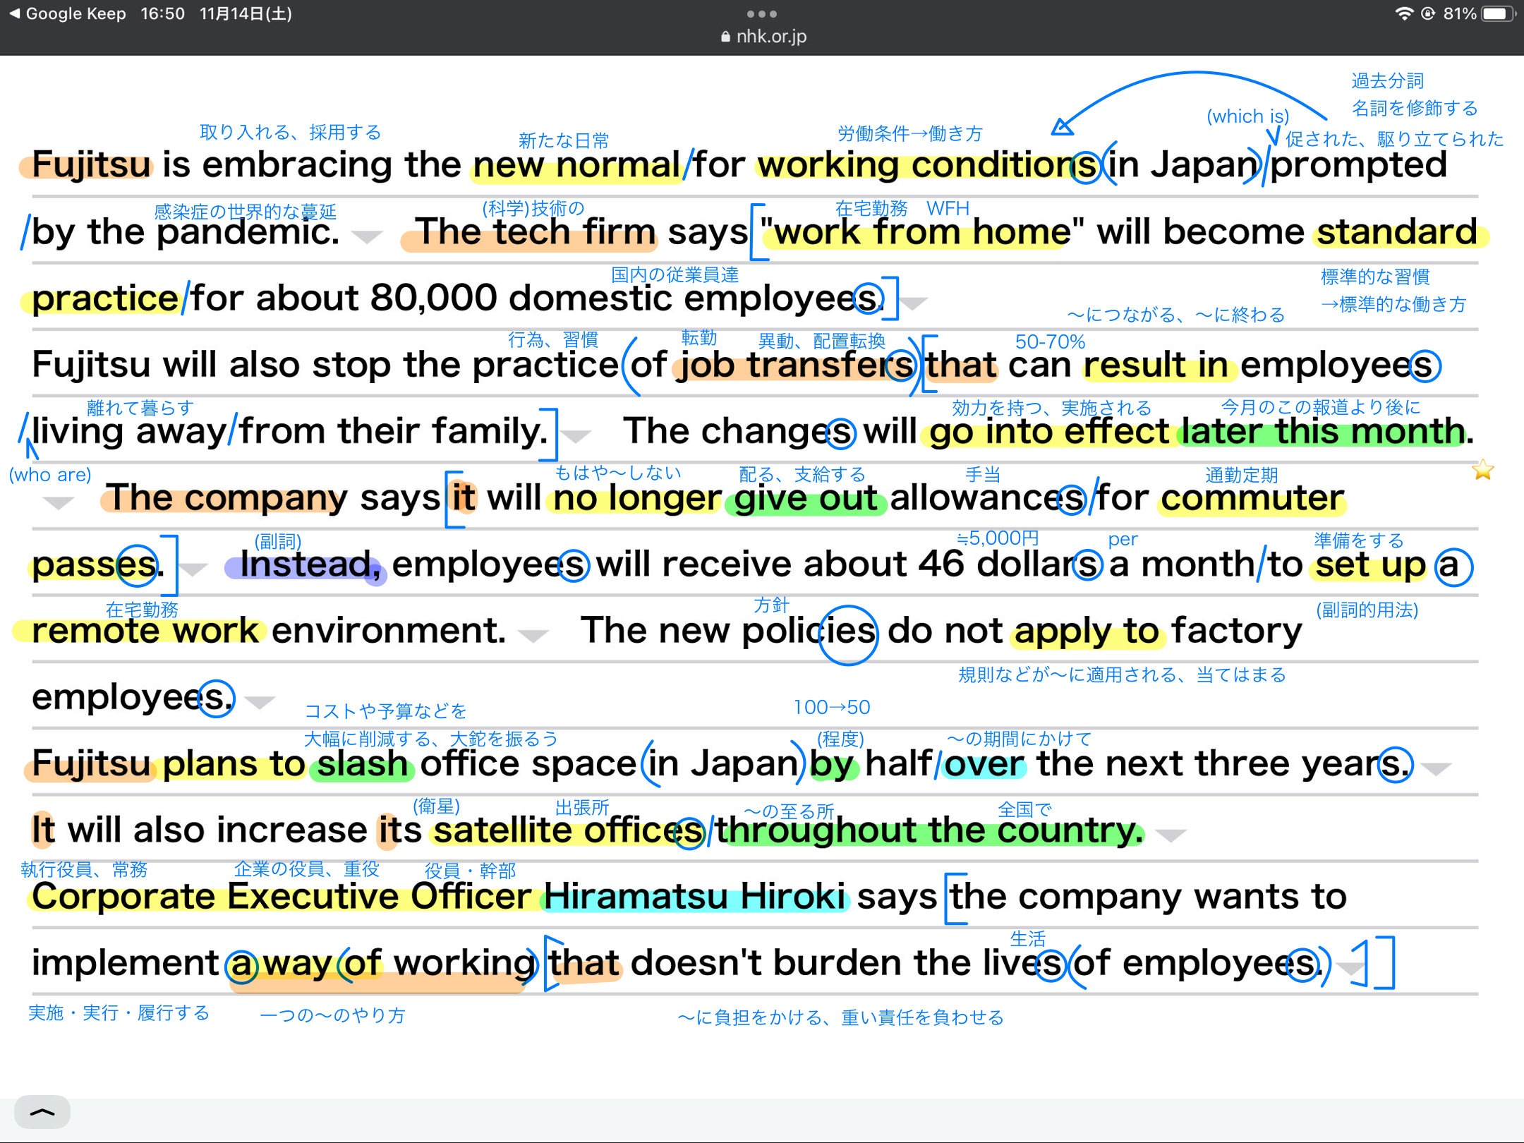
Task: Expand the triangle after "passes."
Action: [193, 569]
